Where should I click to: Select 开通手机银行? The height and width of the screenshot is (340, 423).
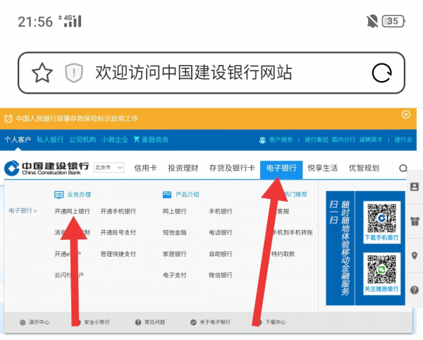click(x=118, y=212)
